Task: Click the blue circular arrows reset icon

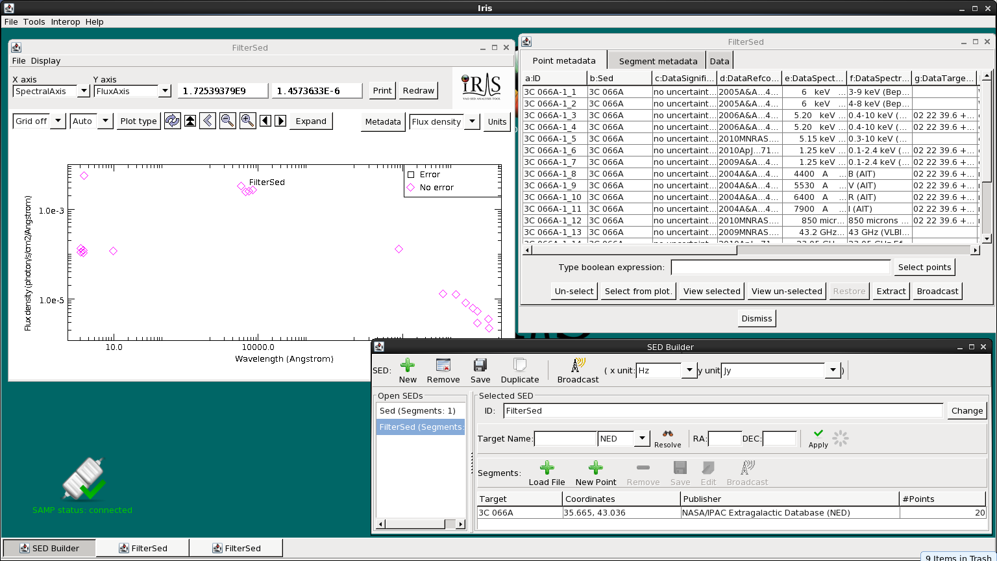Action: tap(172, 121)
